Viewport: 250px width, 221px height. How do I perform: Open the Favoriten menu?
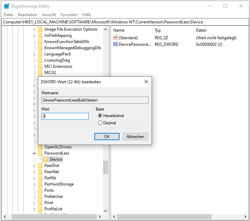[69, 15]
